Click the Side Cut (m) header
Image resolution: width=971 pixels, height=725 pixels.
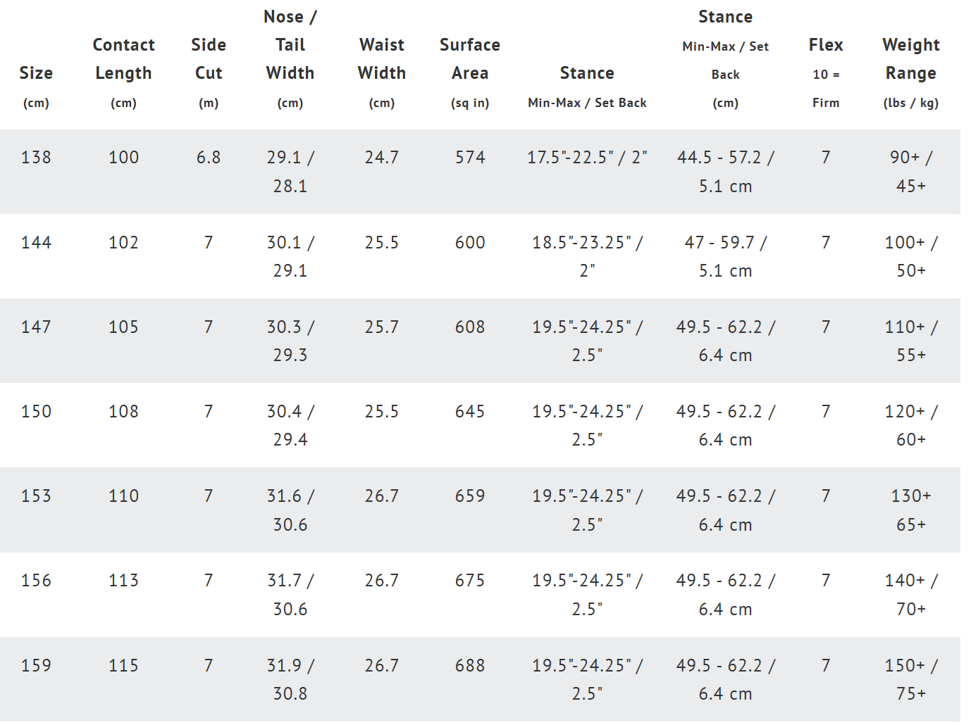(x=209, y=72)
